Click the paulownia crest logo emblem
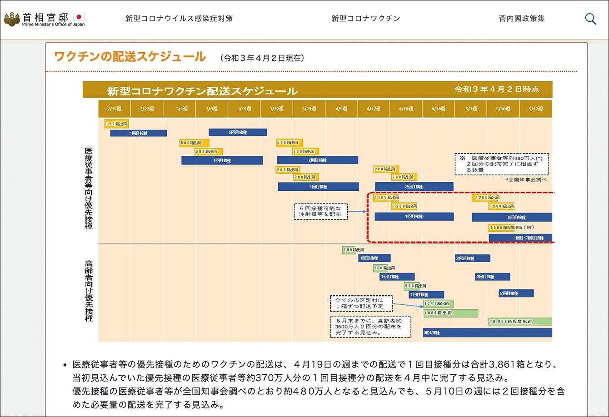This screenshot has height=417, width=609. click(x=12, y=19)
